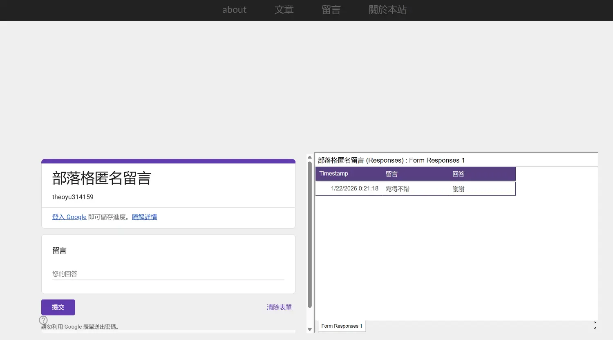Click the form's vertical scrollbar thumb
Image resolution: width=613 pixels, height=340 pixels.
309,235
